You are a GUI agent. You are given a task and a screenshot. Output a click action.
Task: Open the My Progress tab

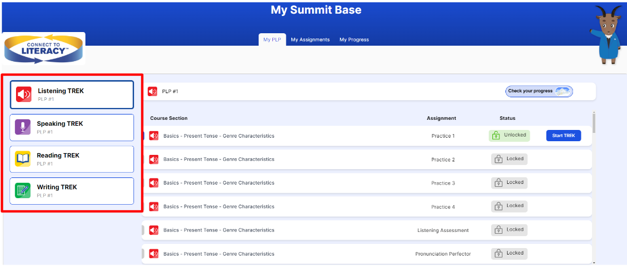point(354,40)
